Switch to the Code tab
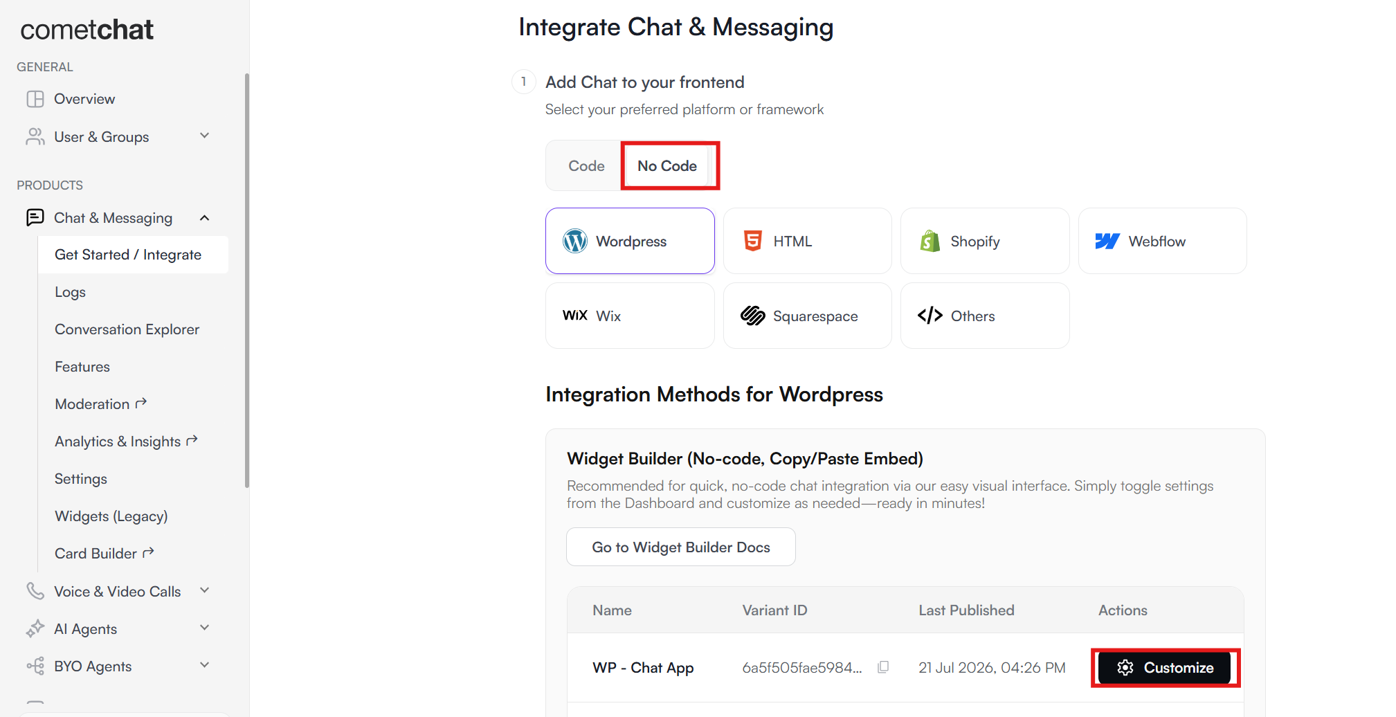1396x717 pixels. pos(586,166)
